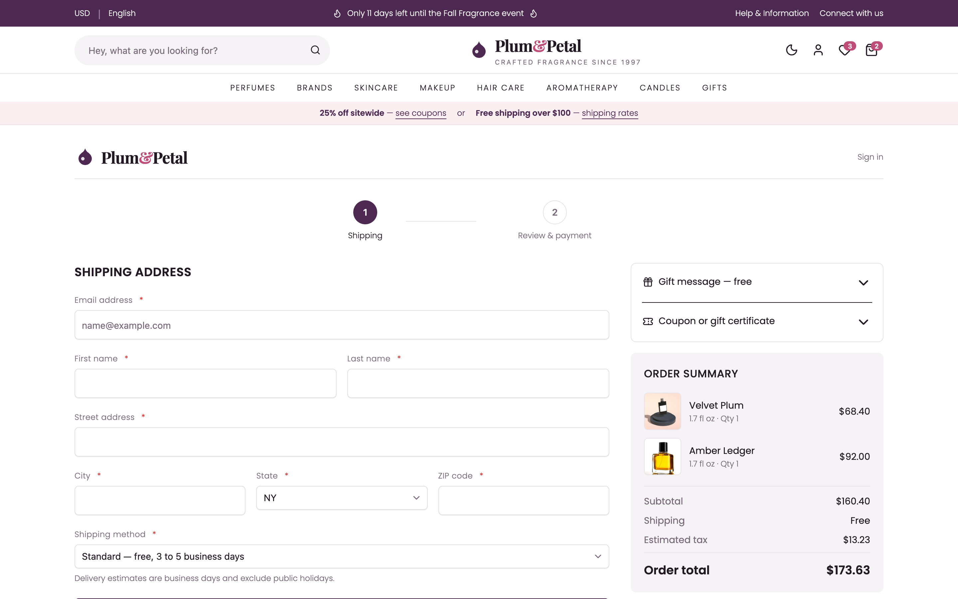This screenshot has width=958, height=599.
Task: Expand Gift message section chevron
Action: pyautogui.click(x=863, y=283)
